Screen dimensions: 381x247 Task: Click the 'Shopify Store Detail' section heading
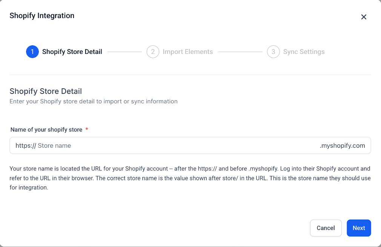pyautogui.click(x=46, y=91)
